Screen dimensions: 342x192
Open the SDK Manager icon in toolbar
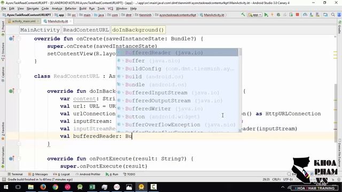pyautogui.click(x=317, y=15)
